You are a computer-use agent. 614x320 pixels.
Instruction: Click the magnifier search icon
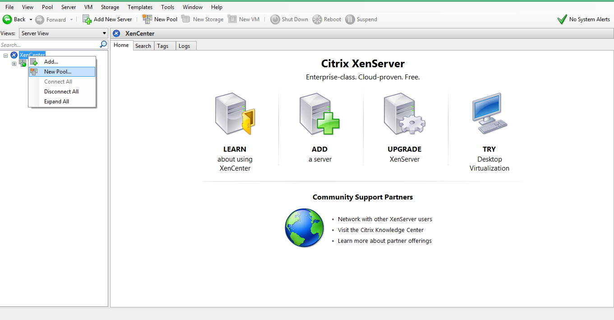click(103, 45)
